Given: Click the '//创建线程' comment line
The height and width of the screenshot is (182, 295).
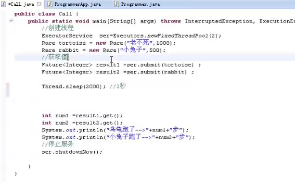Looking at the screenshot, I should click(x=58, y=28).
